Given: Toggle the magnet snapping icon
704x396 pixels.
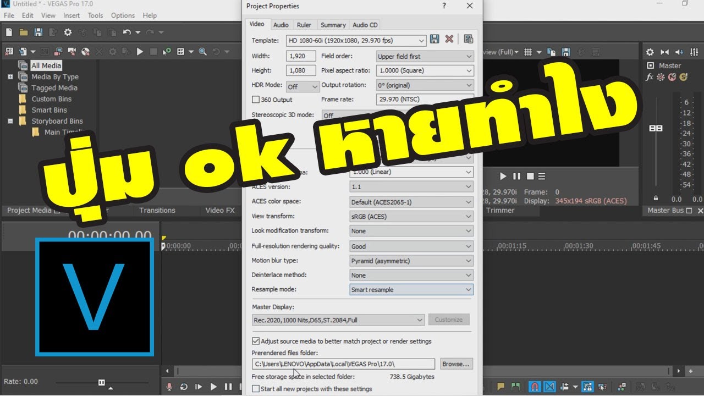Looking at the screenshot, I should tap(534, 387).
